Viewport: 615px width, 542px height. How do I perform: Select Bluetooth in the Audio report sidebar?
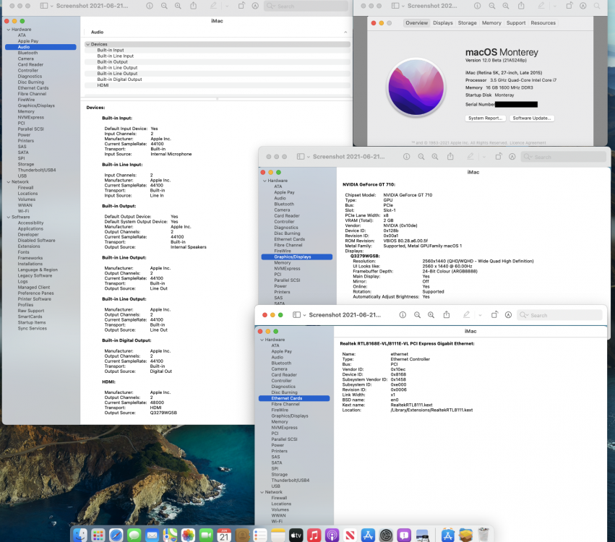pos(27,53)
